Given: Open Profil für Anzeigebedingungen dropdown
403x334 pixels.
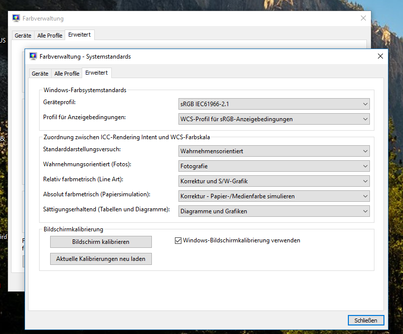Looking at the screenshot, I should (x=274, y=119).
